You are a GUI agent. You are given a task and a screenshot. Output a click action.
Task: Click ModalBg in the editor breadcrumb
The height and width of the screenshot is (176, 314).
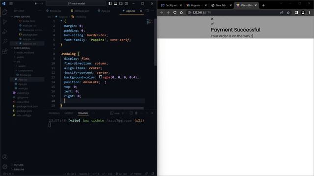pyautogui.click(x=79, y=17)
